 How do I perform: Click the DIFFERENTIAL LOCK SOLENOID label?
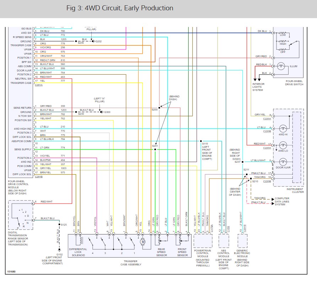pyautogui.click(x=78, y=252)
